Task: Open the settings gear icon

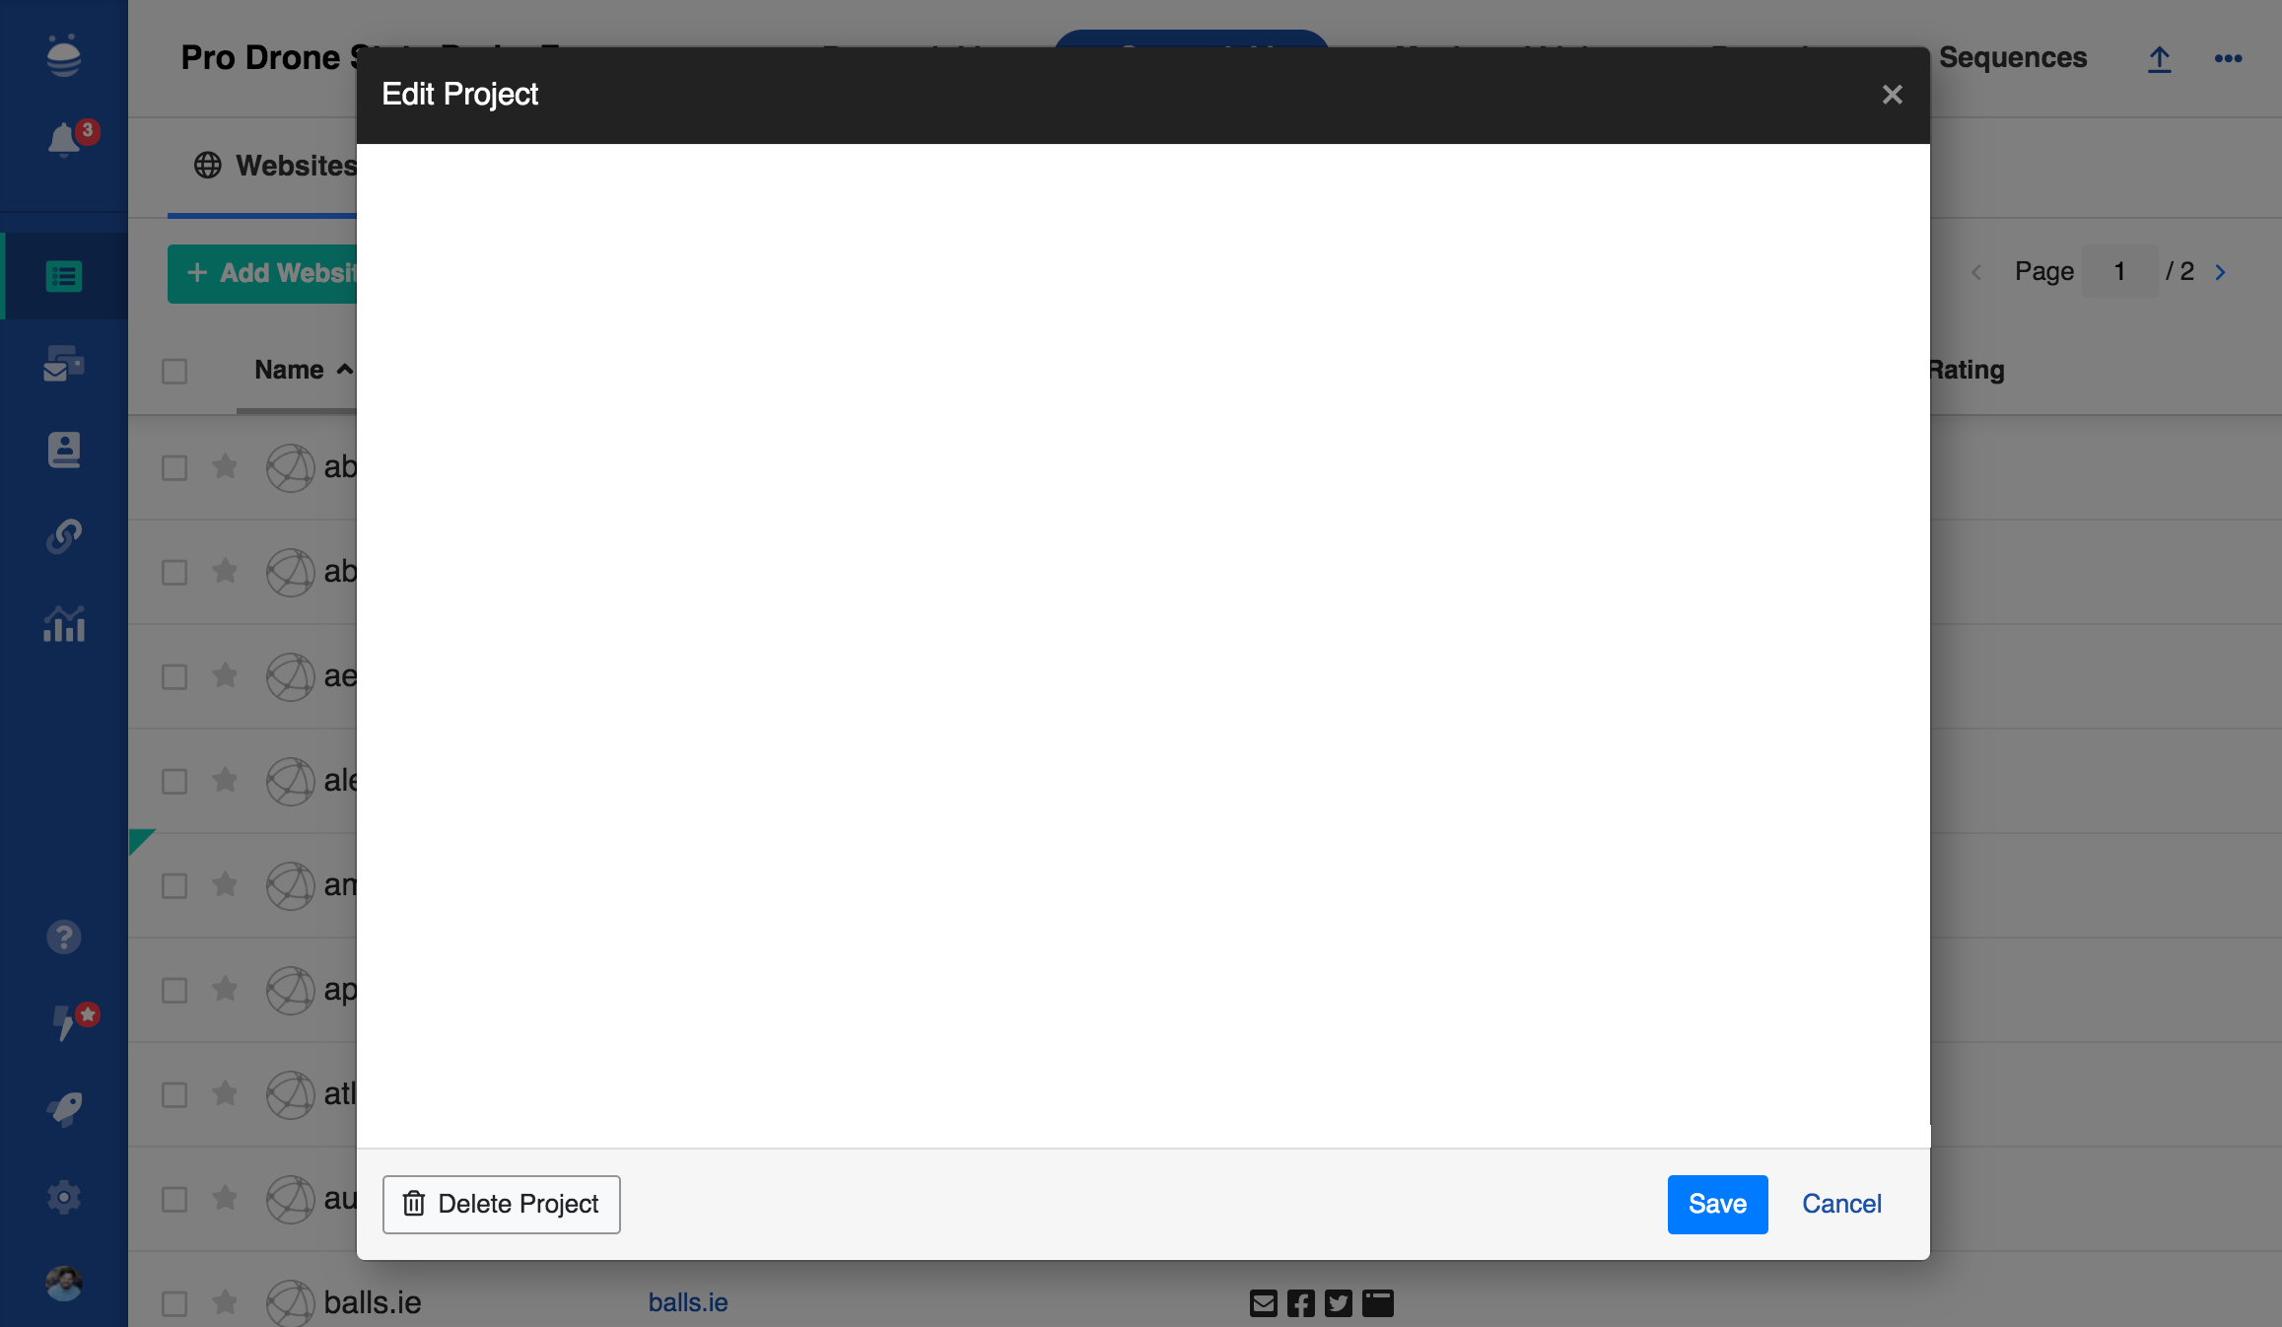Action: click(64, 1197)
